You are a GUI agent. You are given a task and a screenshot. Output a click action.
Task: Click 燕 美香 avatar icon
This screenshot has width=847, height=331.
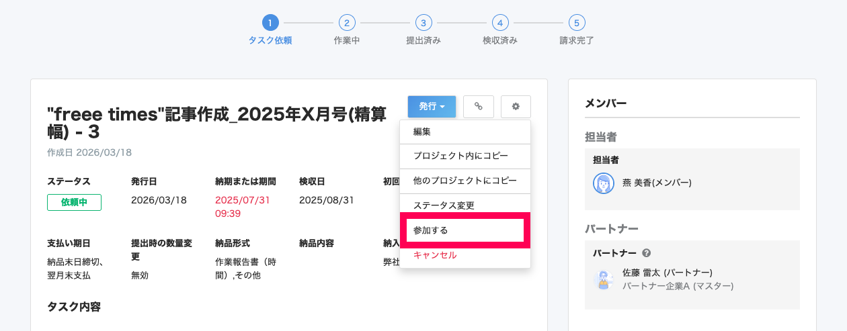point(604,183)
